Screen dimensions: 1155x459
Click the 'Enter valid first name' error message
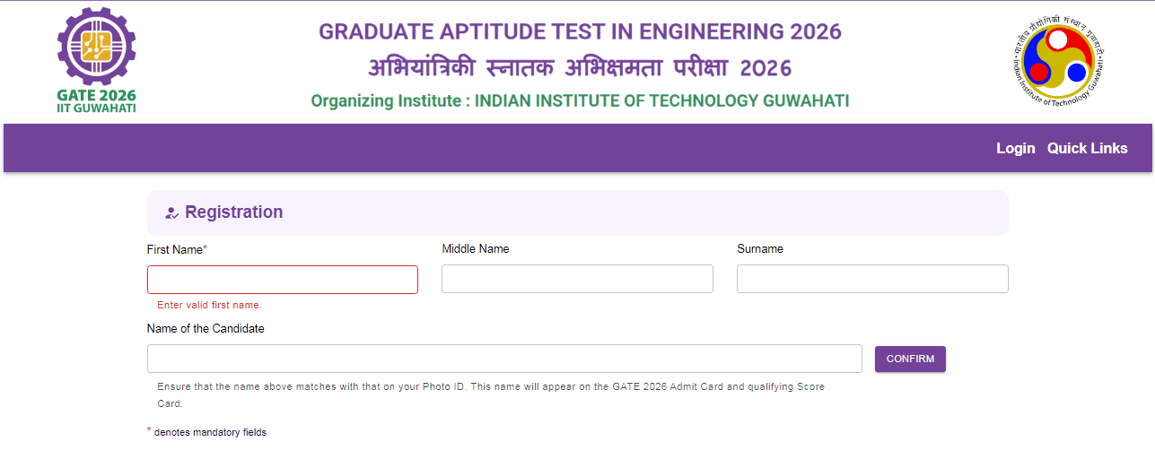[209, 306]
